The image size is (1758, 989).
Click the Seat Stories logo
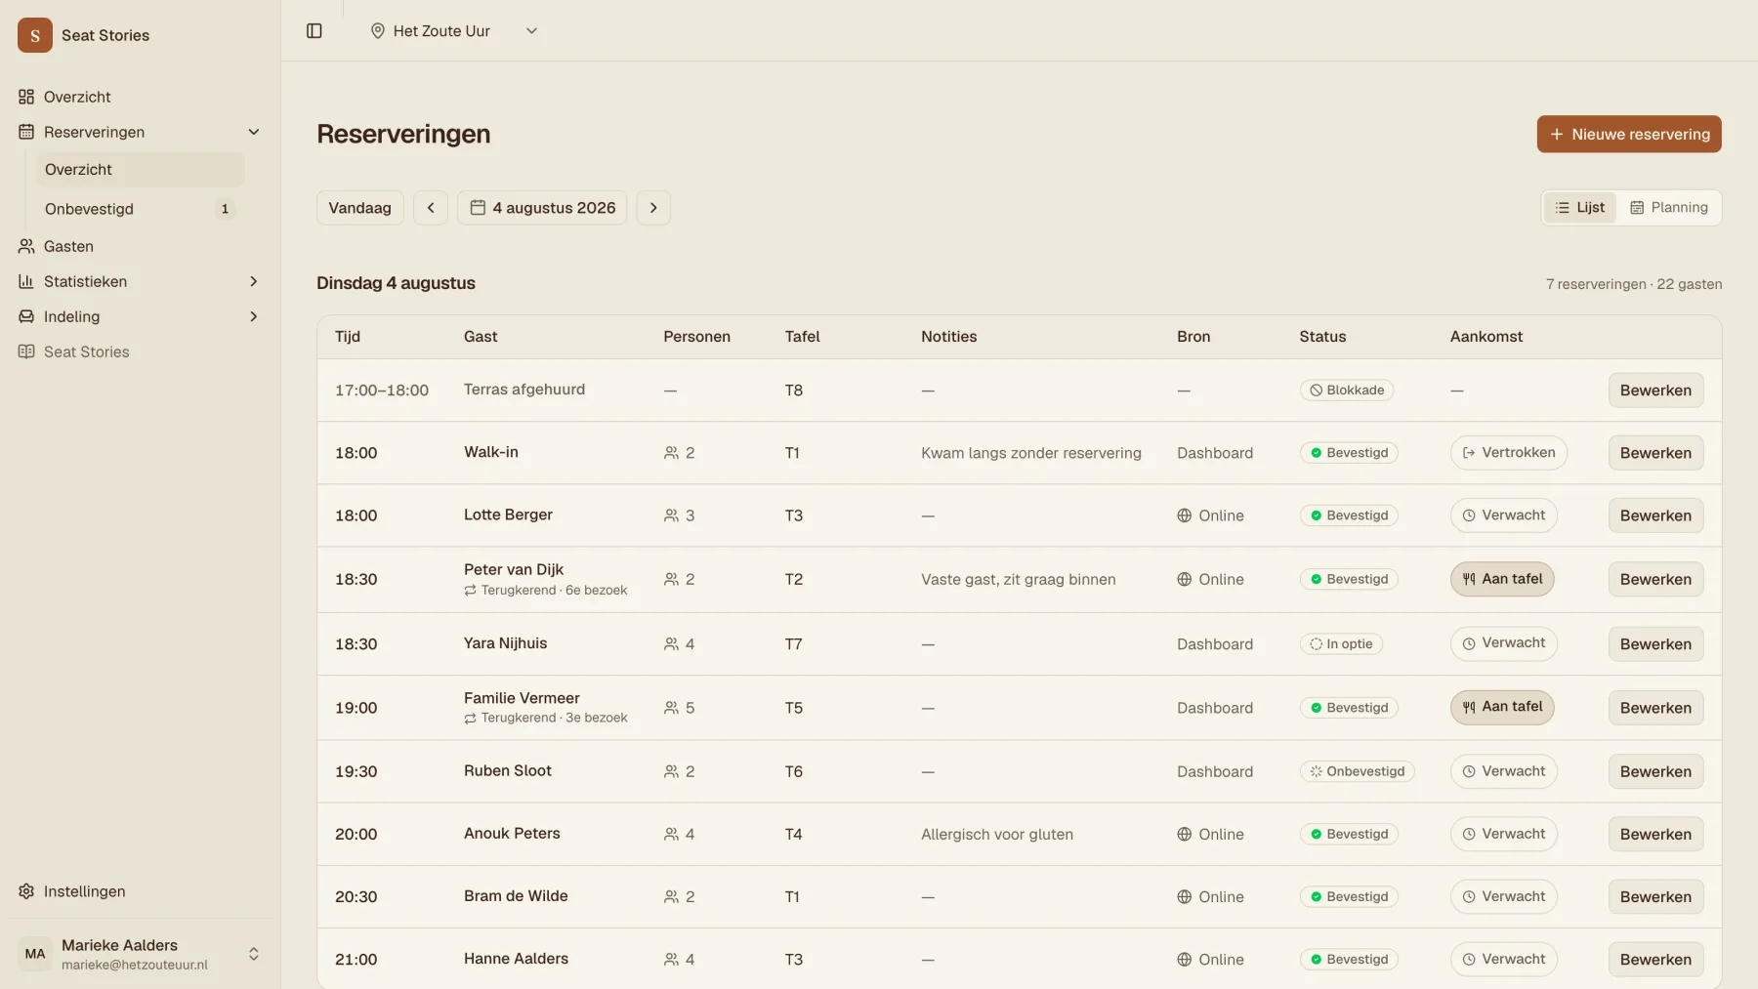coord(35,35)
